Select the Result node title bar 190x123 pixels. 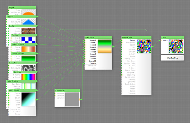point(172,37)
